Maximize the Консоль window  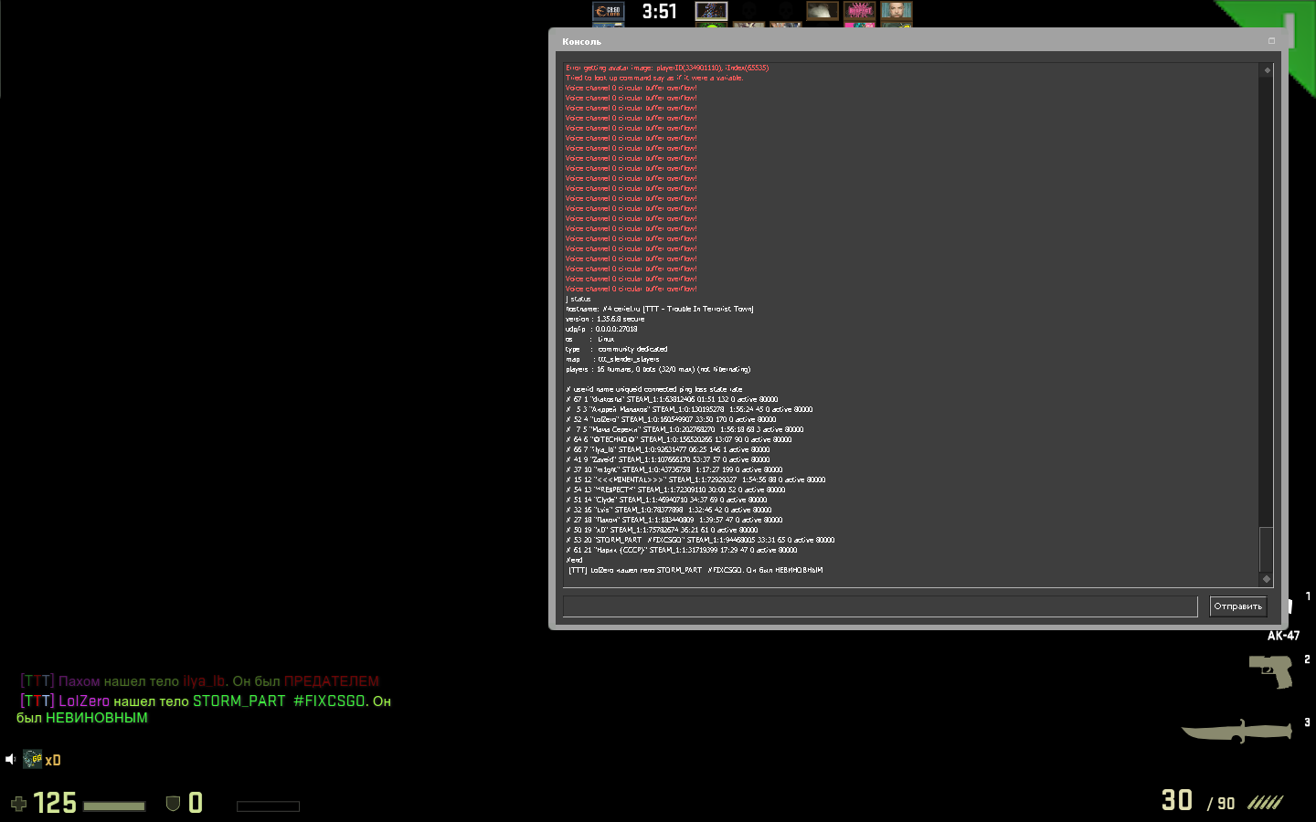[1271, 41]
